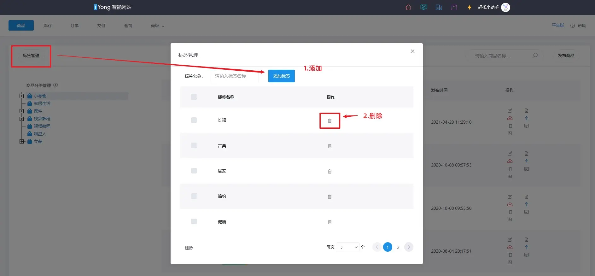Screen dimensions: 595x276
Task: Open the lightning bolt icon in header
Action: pyautogui.click(x=469, y=7)
